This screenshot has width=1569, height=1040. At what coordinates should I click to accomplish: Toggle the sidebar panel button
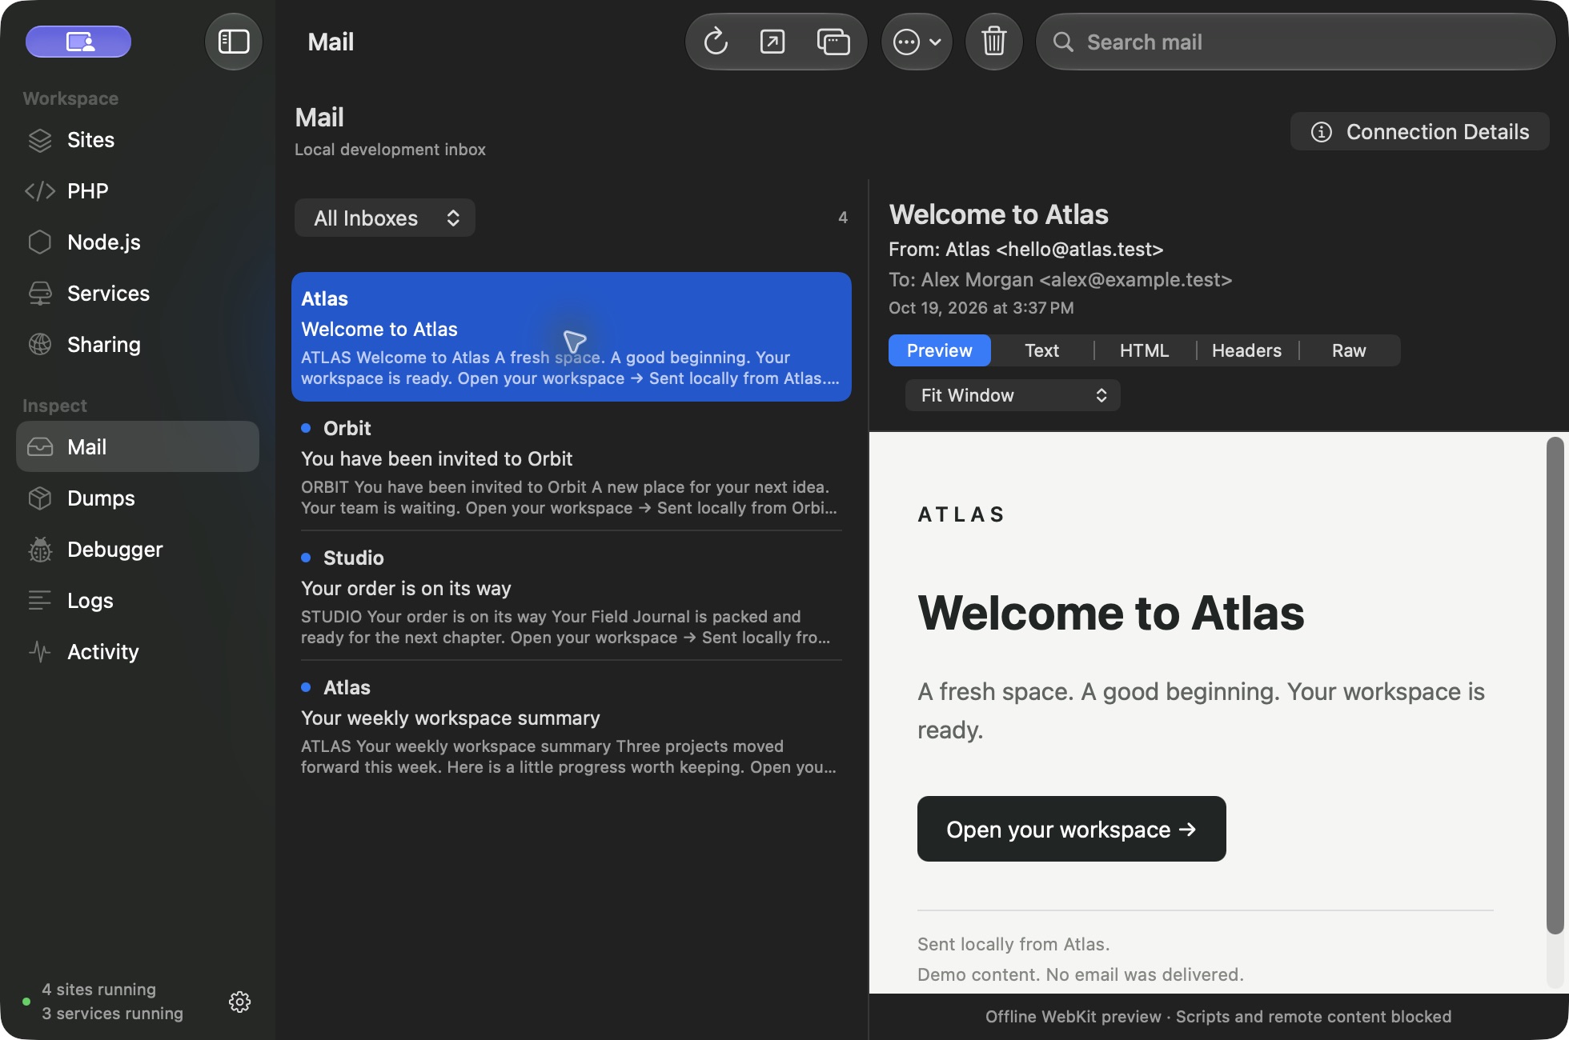(x=234, y=42)
